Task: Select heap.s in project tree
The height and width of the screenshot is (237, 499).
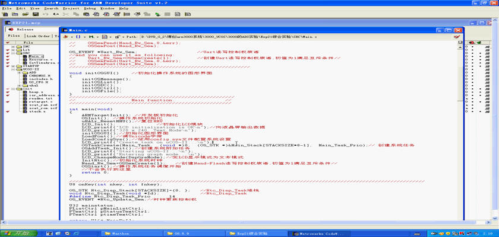Action: pos(36,92)
